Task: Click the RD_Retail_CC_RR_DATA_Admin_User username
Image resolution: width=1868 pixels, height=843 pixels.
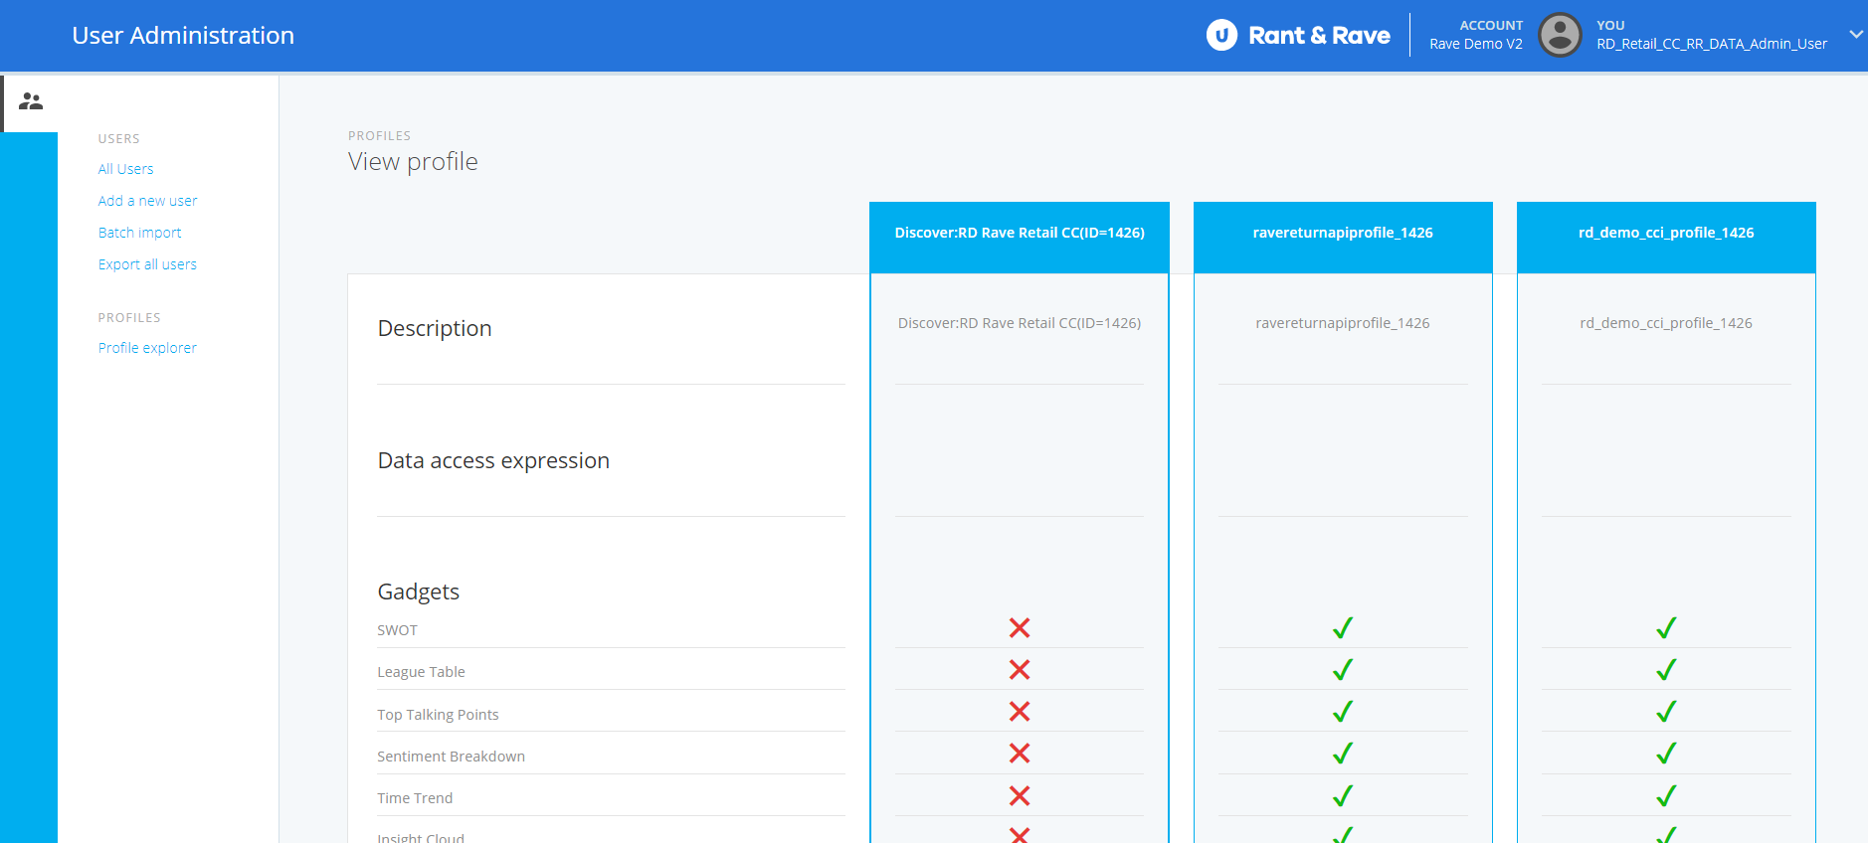Action: 1711,44
